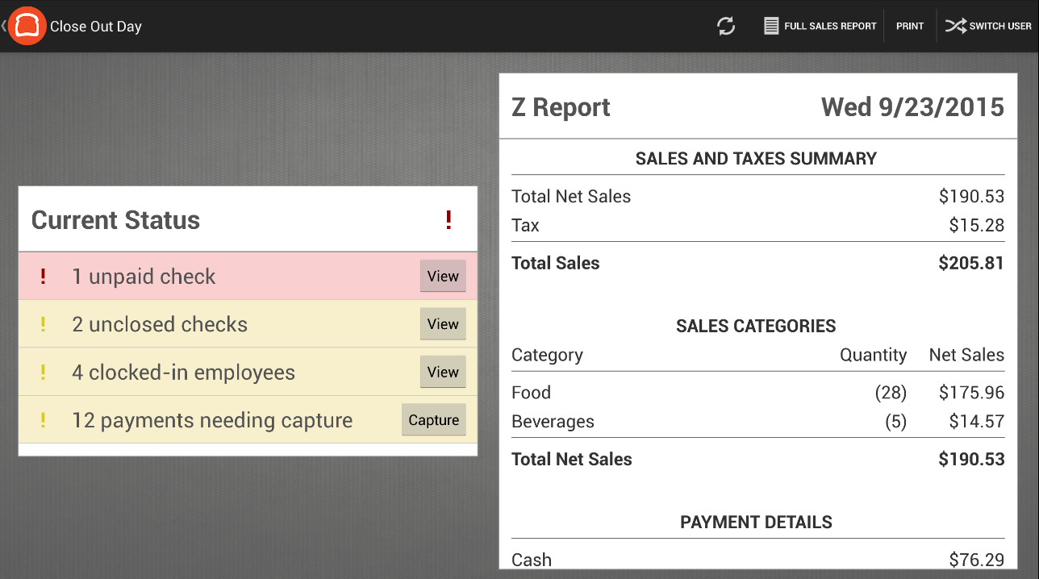Viewport: 1039px width, 579px height.
Task: Click the alert icon beside payments needing capture
Action: pyautogui.click(x=42, y=420)
